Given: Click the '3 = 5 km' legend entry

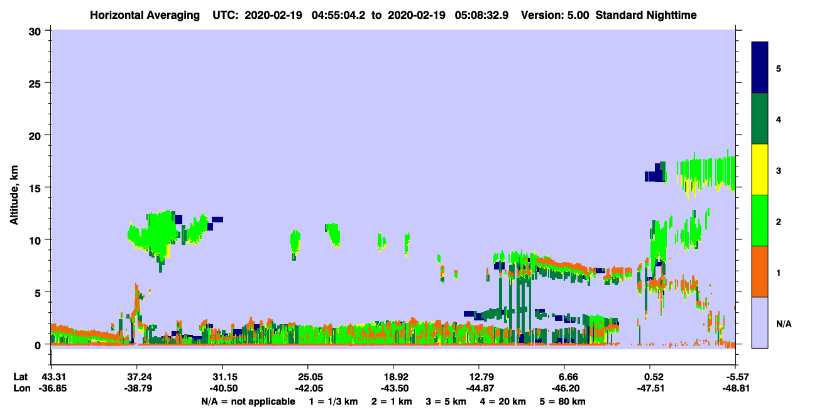Looking at the screenshot, I should pos(446,401).
